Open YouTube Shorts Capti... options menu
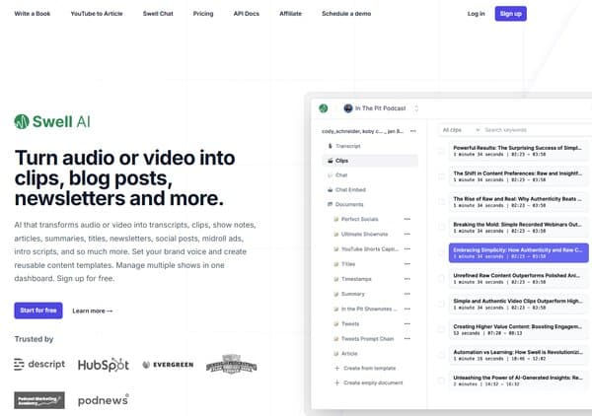The width and height of the screenshot is (592, 416). [407, 249]
